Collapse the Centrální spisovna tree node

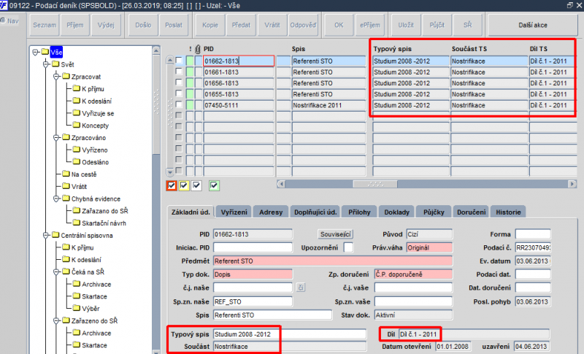(x=46, y=235)
